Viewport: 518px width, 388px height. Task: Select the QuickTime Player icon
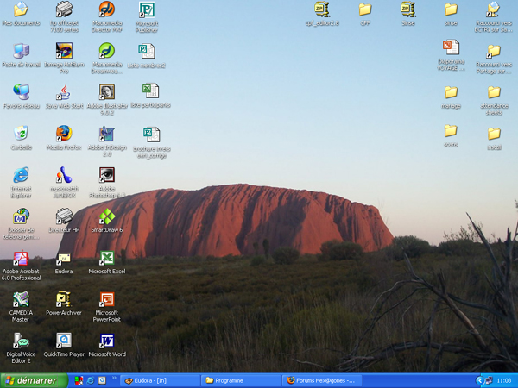(x=64, y=341)
